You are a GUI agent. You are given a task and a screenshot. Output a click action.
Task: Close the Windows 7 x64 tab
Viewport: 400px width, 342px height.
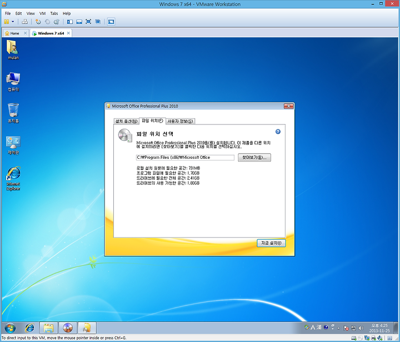click(x=68, y=33)
